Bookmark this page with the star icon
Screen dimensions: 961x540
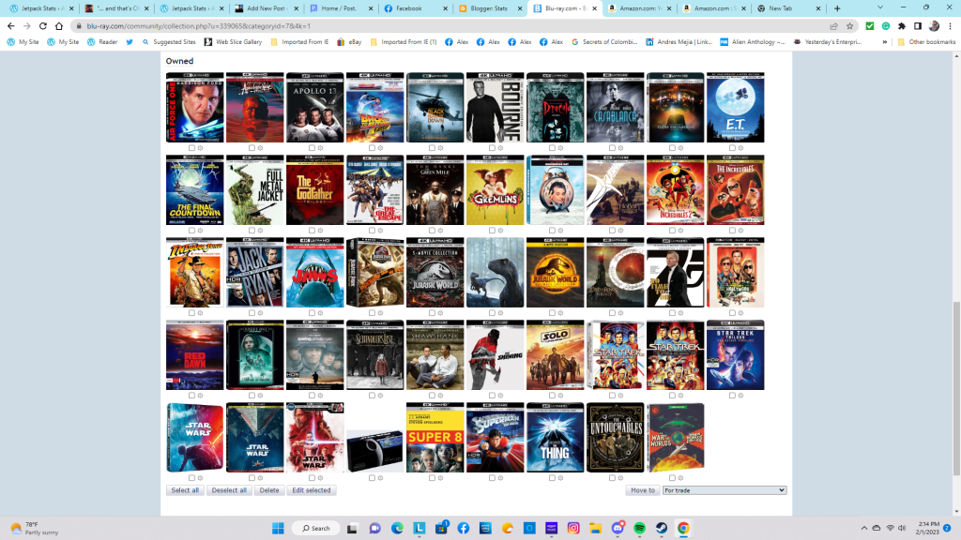tap(849, 26)
